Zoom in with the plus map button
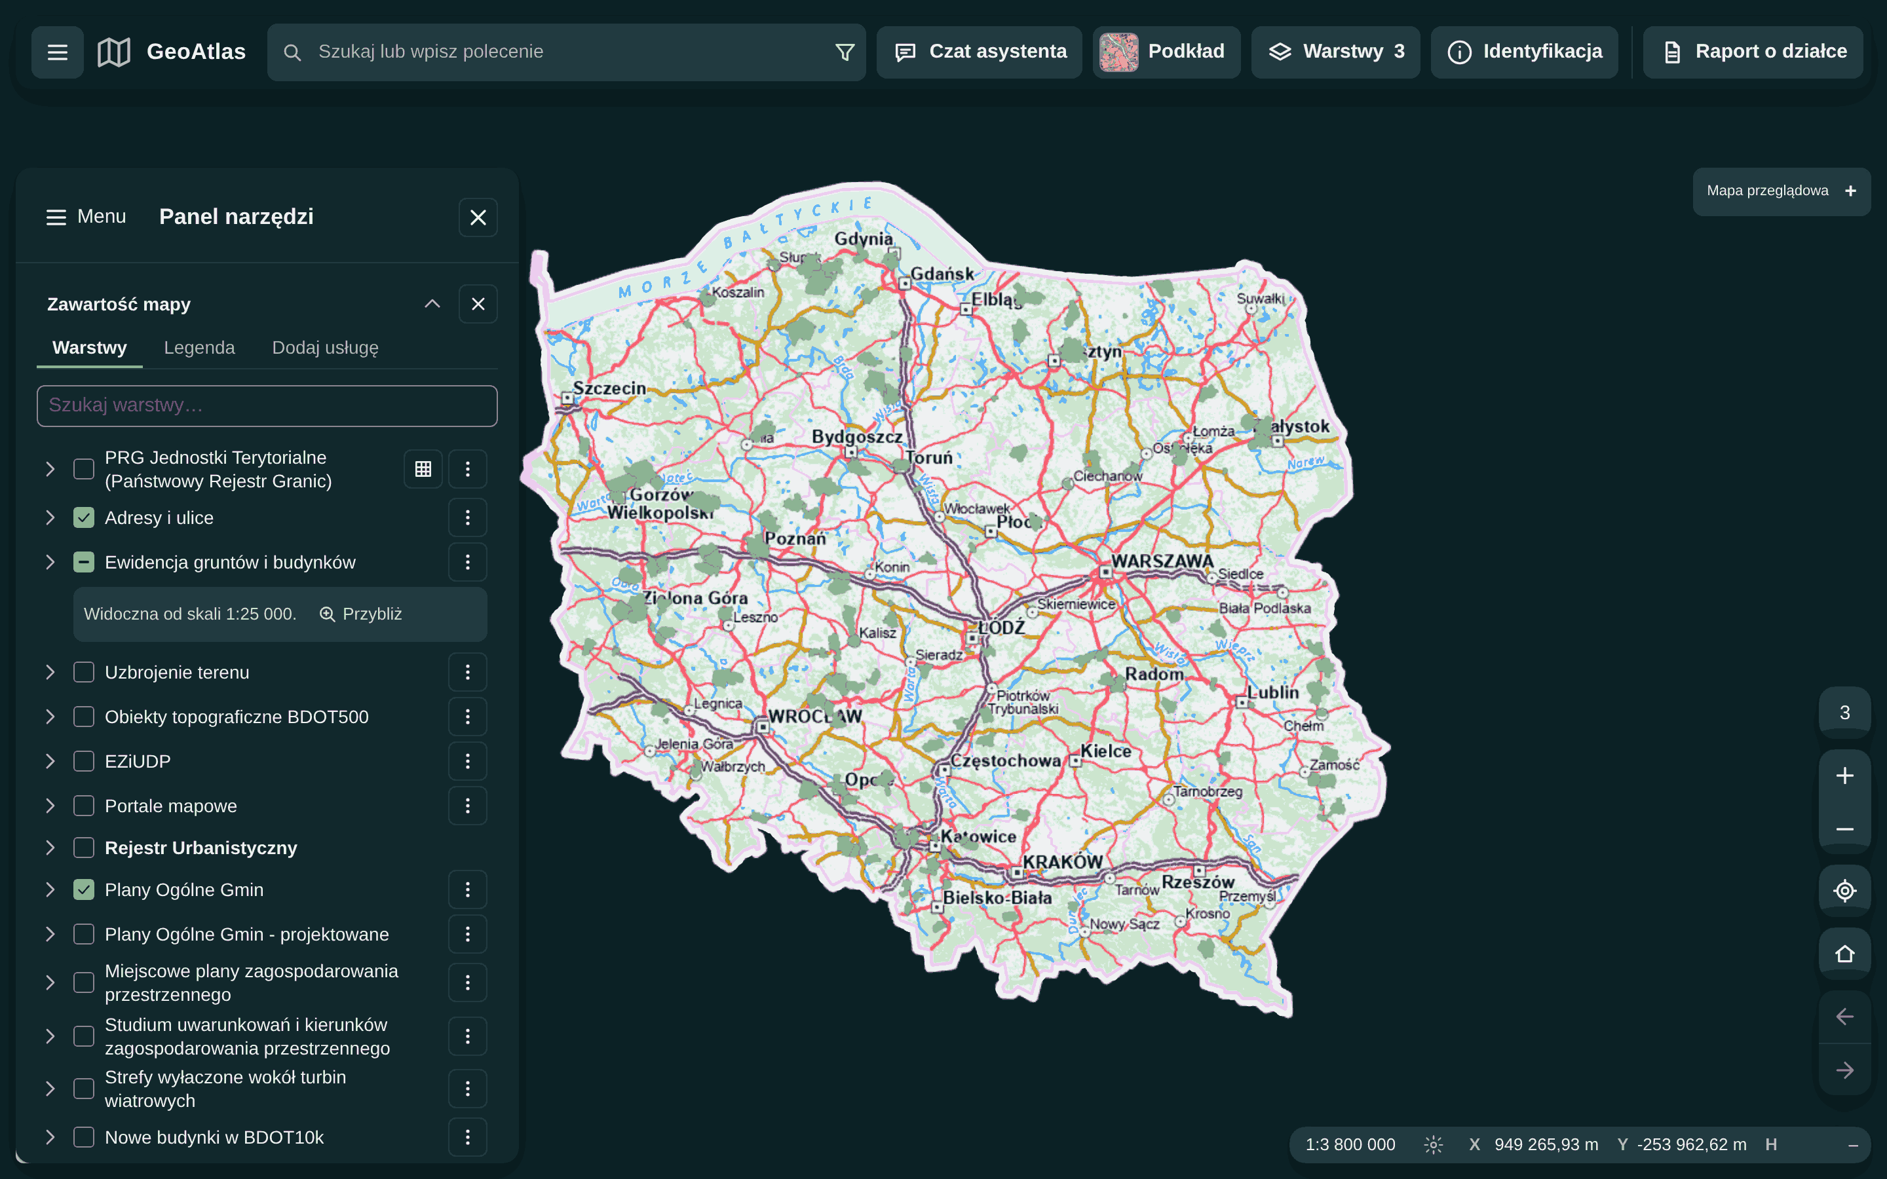 (x=1845, y=776)
